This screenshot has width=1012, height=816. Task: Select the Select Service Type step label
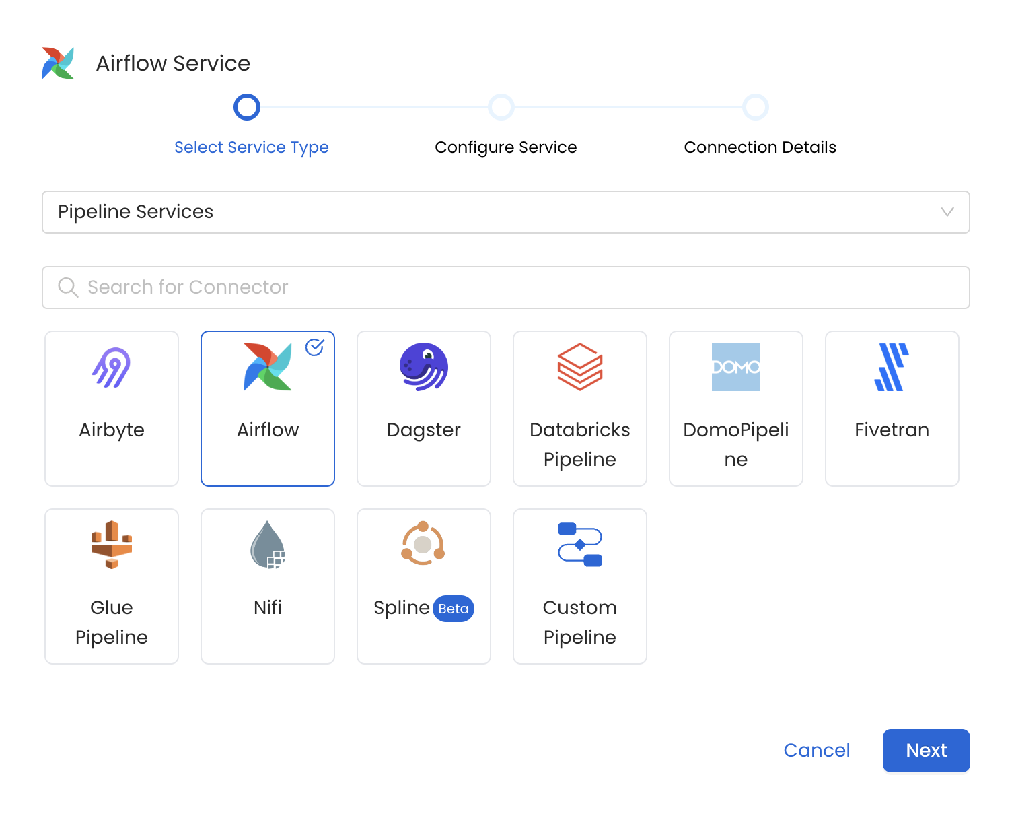(x=252, y=147)
